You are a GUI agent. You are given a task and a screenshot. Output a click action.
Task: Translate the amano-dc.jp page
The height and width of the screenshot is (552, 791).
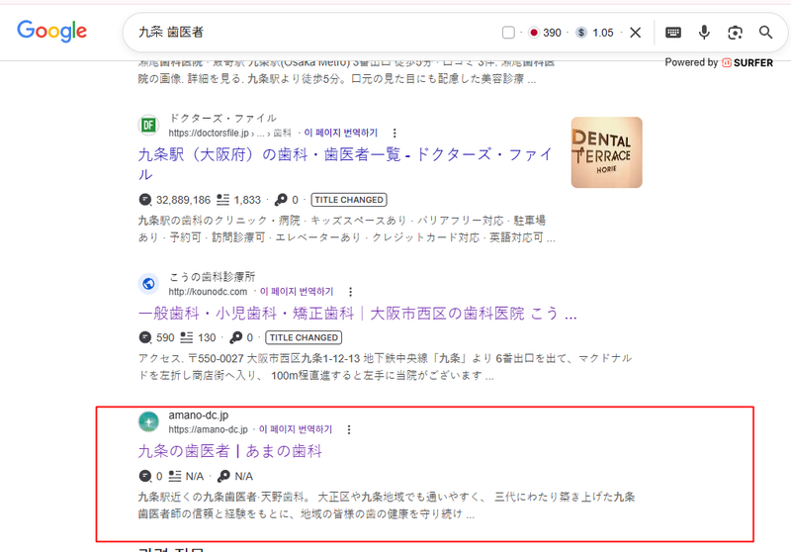[x=296, y=429]
